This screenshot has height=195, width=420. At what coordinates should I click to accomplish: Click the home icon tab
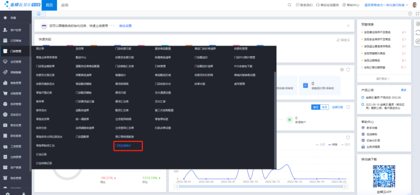38,14
